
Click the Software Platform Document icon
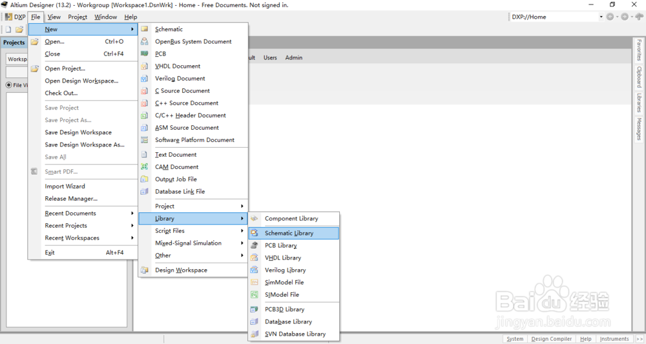click(144, 140)
